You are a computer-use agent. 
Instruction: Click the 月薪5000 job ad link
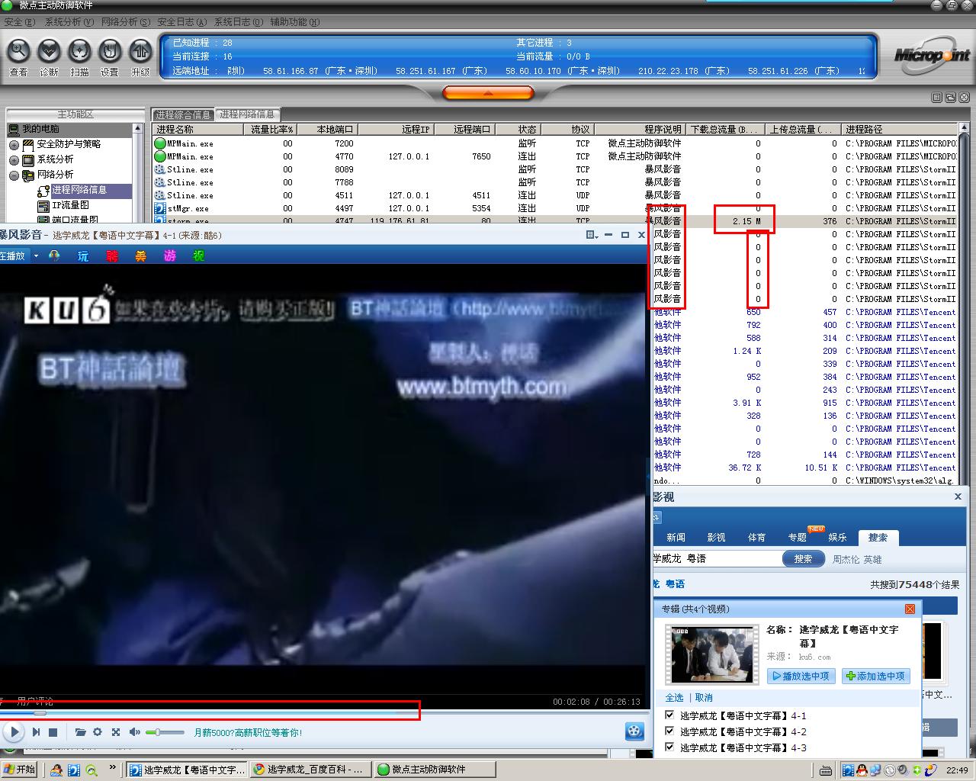pos(248,732)
